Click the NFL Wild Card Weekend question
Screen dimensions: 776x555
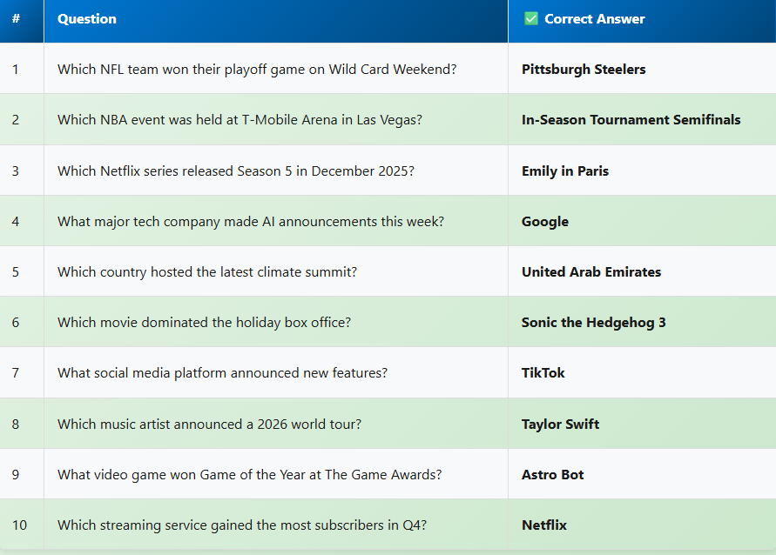[x=257, y=70]
